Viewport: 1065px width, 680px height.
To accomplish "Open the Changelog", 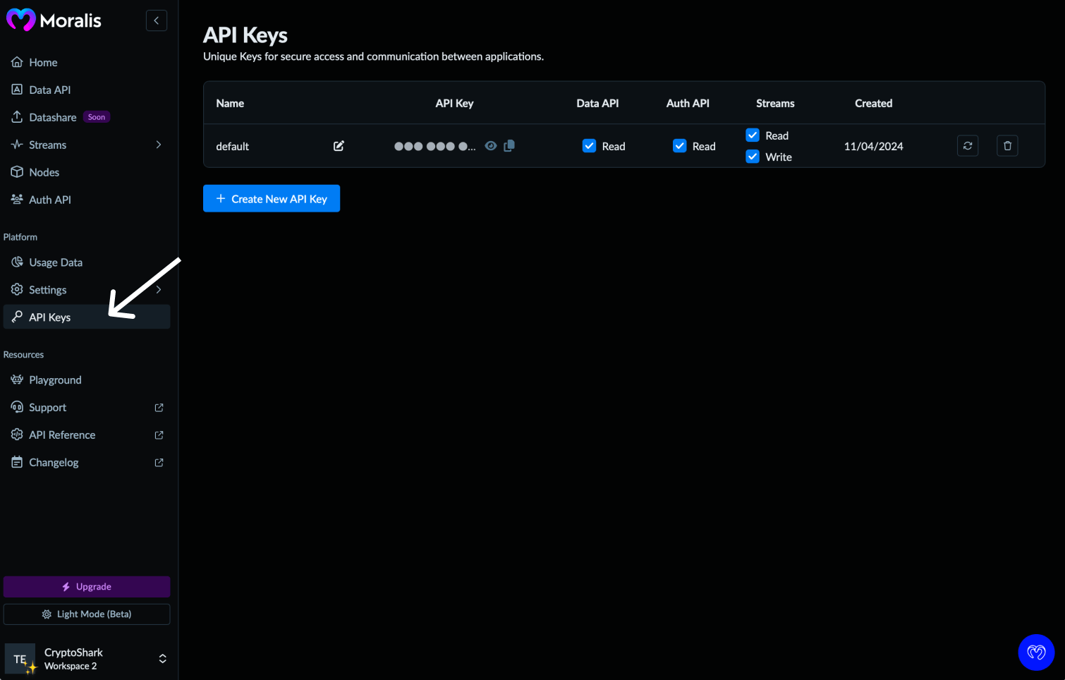I will pyautogui.click(x=54, y=462).
